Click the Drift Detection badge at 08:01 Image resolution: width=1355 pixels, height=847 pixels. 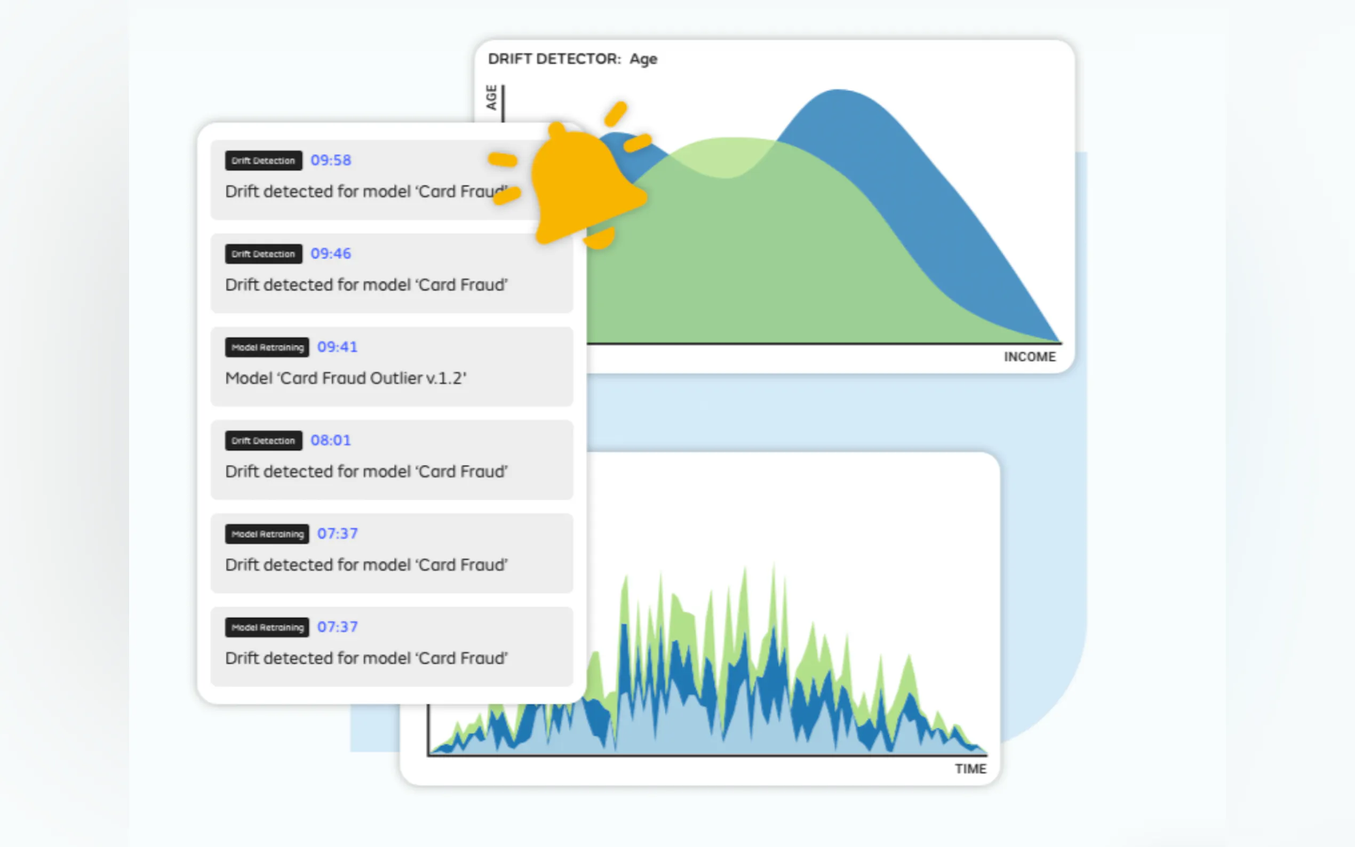pos(264,441)
